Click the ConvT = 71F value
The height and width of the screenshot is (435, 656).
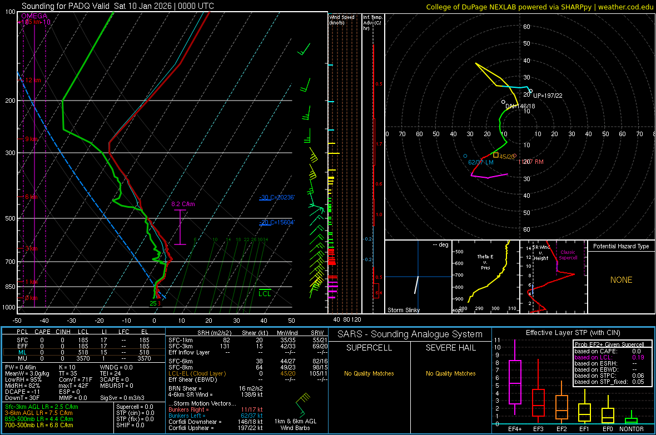click(x=76, y=380)
